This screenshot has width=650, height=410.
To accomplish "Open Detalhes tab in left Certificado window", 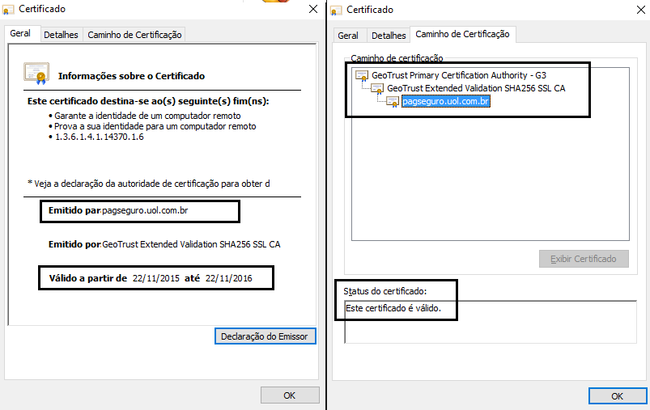I will coord(61,35).
